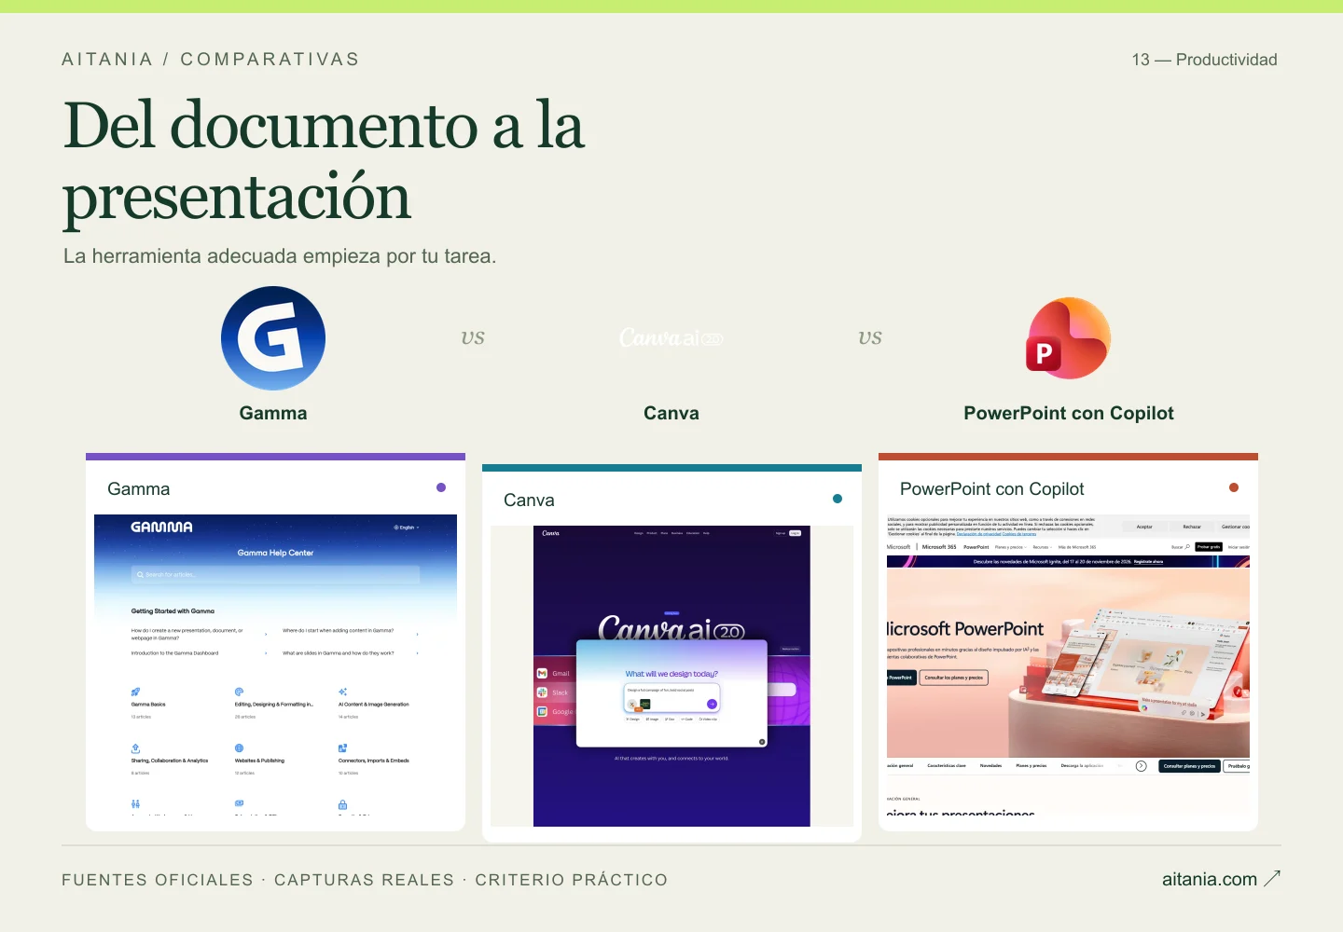1343x932 pixels.
Task: Click the Log in button on Canva
Action: click(795, 533)
